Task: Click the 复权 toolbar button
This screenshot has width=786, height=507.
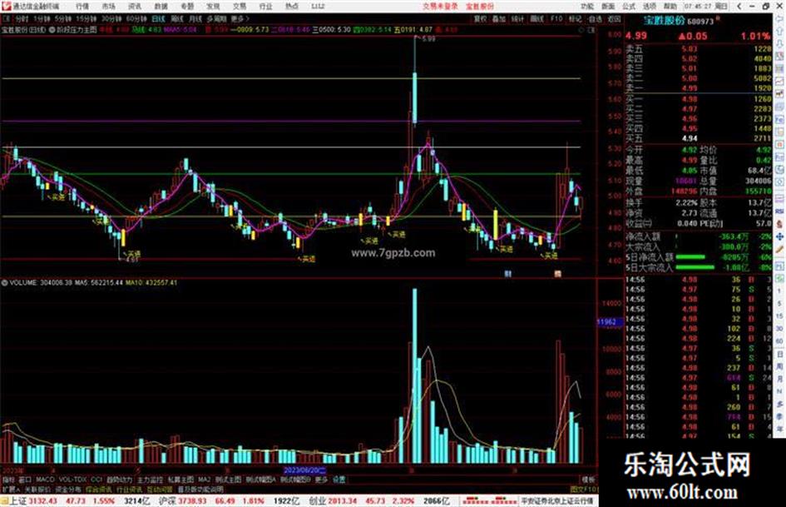Action: 480,18
